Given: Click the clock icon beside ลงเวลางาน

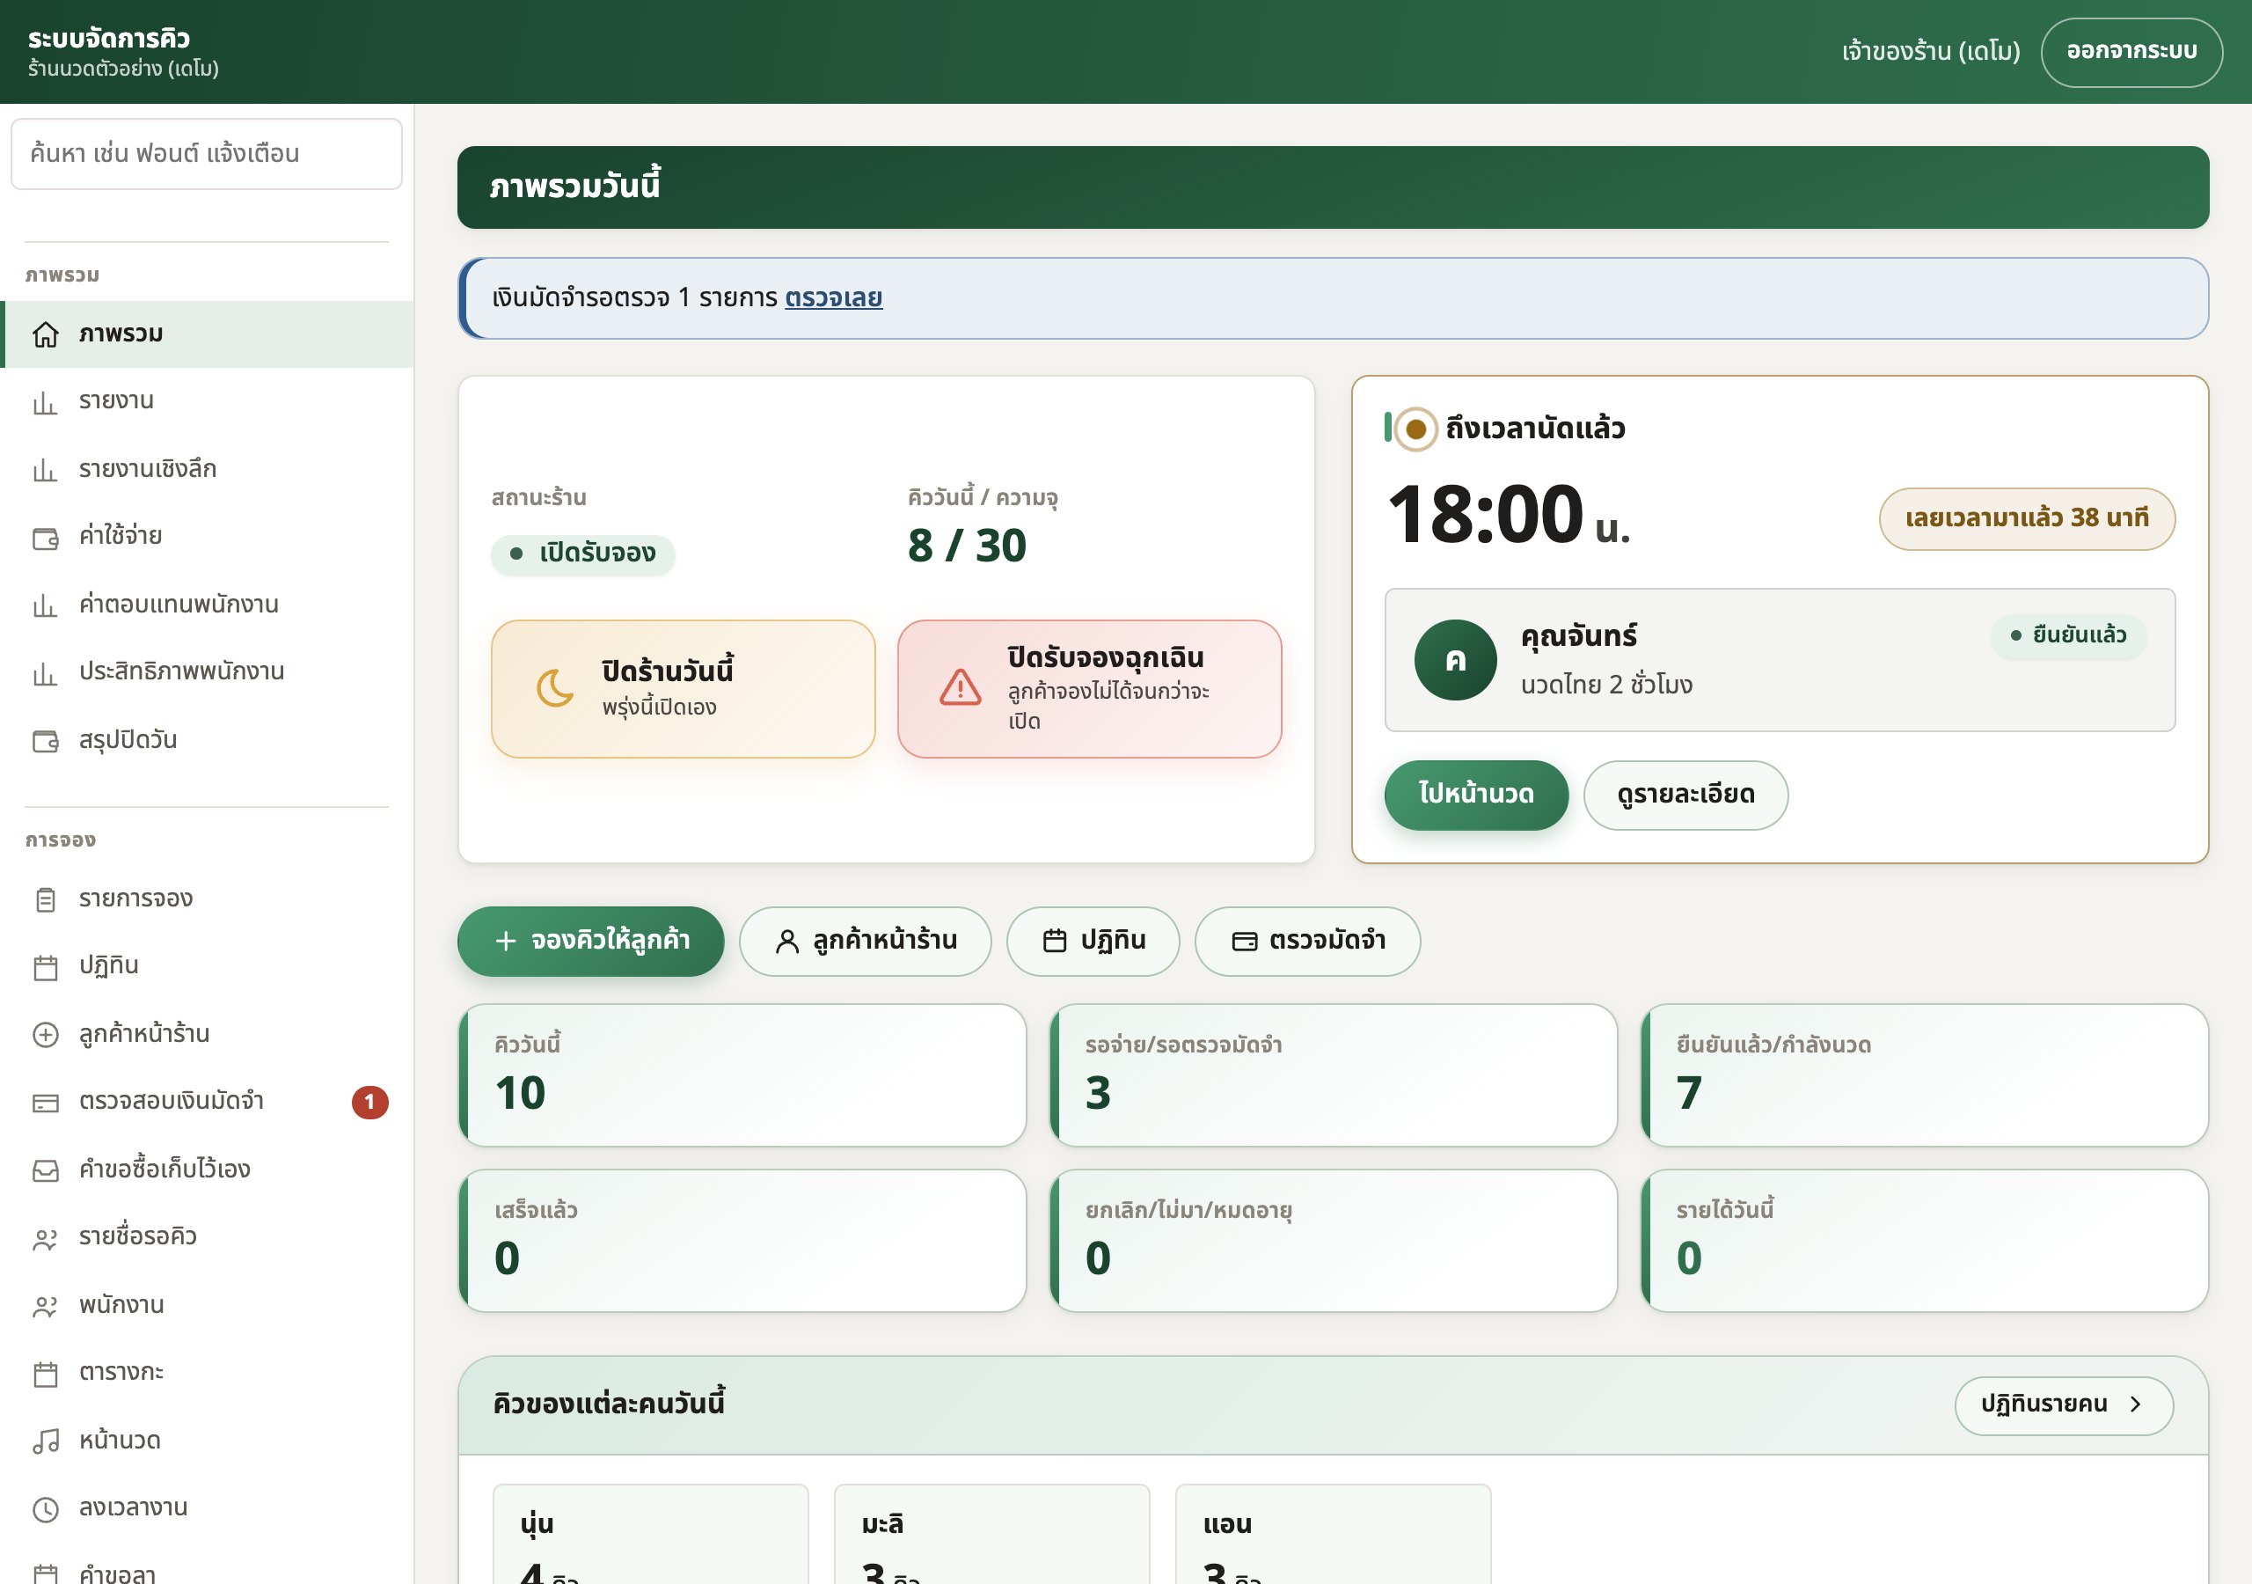Looking at the screenshot, I should (46, 1508).
